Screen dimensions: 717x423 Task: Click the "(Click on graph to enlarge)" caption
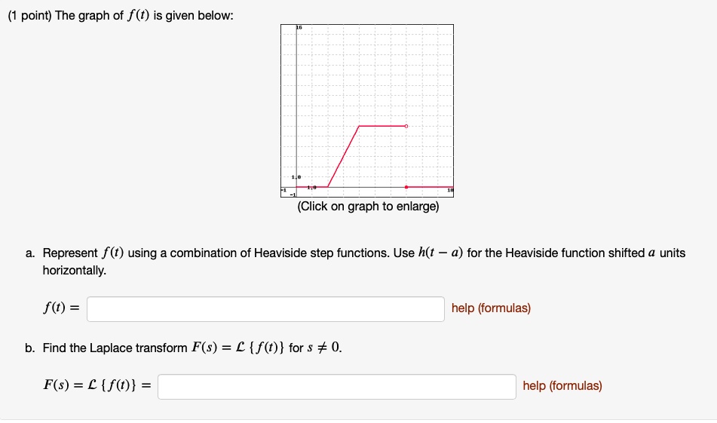(x=368, y=207)
